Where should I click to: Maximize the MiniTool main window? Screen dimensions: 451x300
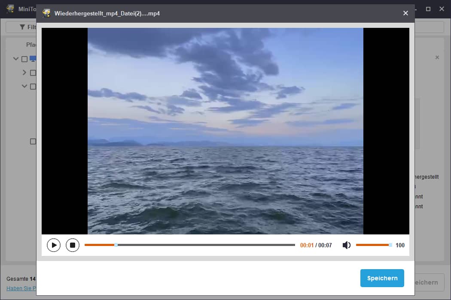click(428, 9)
